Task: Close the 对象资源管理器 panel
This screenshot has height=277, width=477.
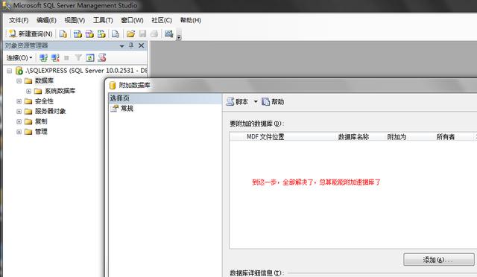Action: (x=142, y=45)
